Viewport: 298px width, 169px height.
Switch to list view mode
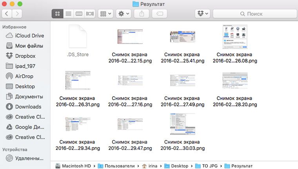pos(68,14)
